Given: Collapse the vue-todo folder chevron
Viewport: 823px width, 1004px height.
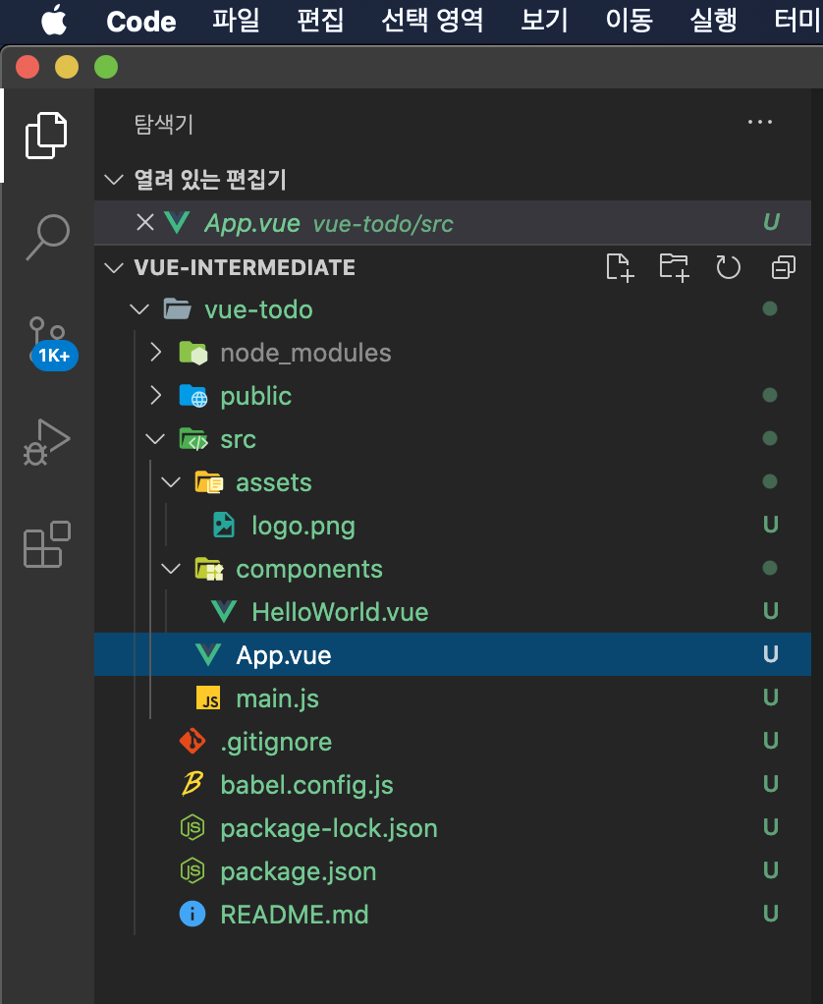Looking at the screenshot, I should (139, 309).
